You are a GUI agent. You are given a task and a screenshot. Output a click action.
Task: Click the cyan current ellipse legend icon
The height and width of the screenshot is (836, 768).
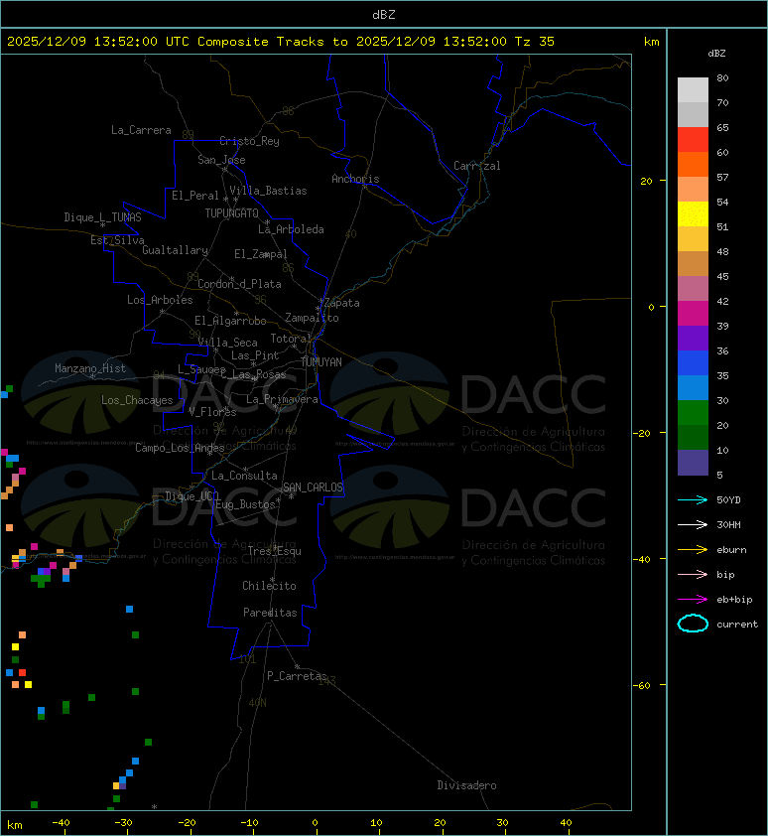pyautogui.click(x=693, y=624)
